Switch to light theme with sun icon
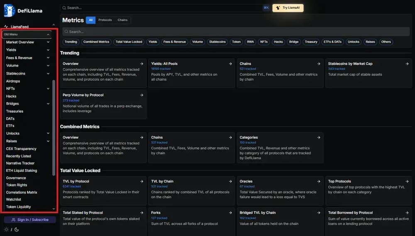Screen dimensions: 415x236 (6, 229)
